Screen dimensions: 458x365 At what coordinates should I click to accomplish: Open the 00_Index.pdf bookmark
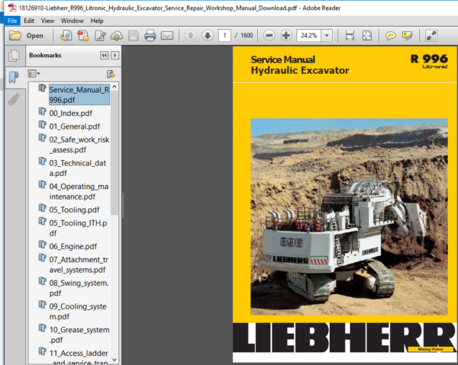tap(71, 113)
